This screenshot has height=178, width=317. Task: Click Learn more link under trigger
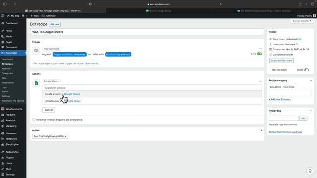pos(92,64)
